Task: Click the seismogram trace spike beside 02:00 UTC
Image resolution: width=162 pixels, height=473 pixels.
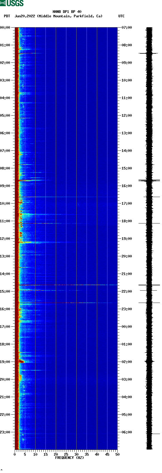Action: [149, 361]
